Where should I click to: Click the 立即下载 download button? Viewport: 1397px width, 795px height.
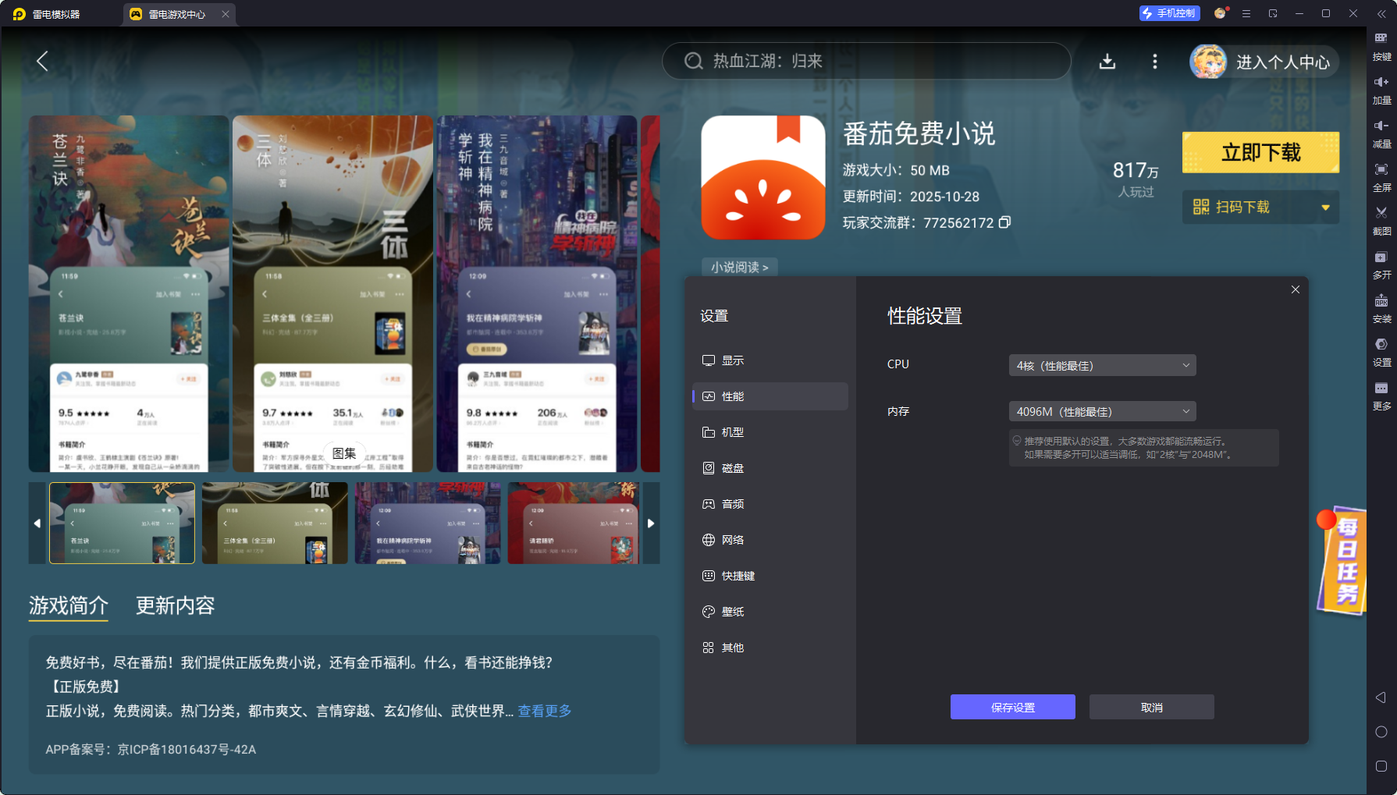1260,152
